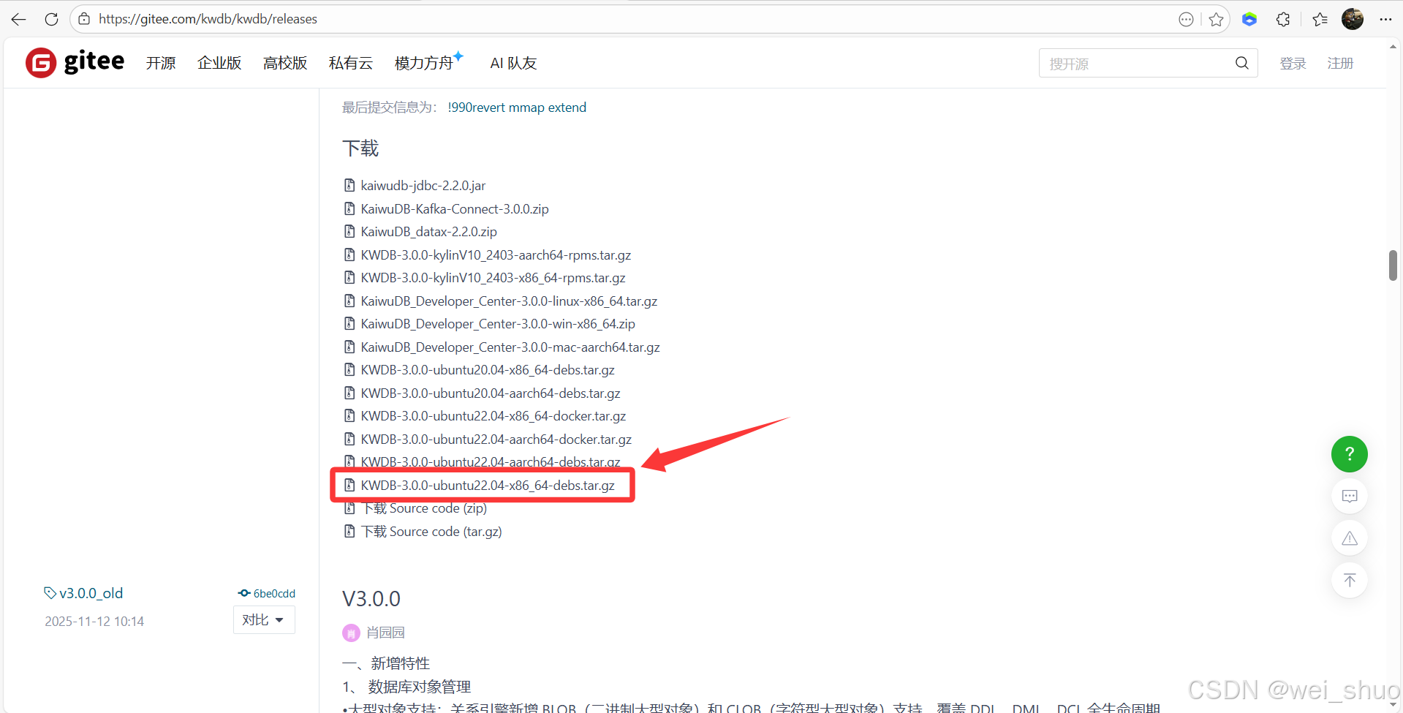Click the page vertical scrollbar thumb
1403x713 pixels.
tap(1393, 265)
